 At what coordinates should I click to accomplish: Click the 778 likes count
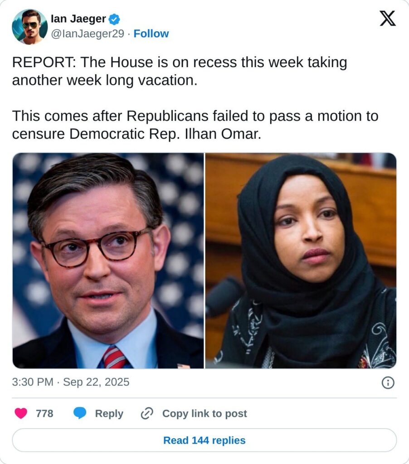tap(44, 413)
